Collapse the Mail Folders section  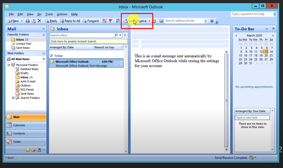[x=44, y=53]
